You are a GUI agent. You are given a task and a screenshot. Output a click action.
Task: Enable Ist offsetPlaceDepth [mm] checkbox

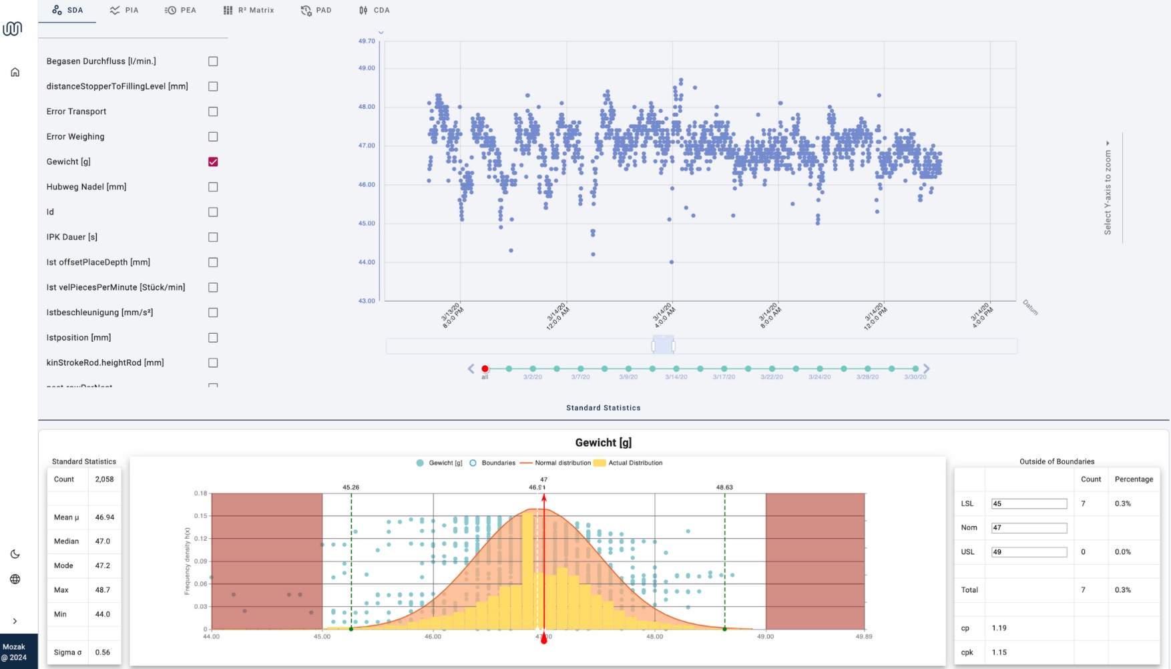(x=213, y=262)
